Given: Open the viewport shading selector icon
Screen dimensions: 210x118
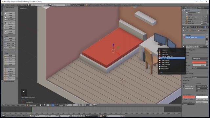Looking at the screenshot, I should 41,105.
